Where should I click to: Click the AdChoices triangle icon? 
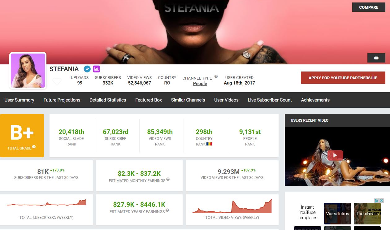(377, 201)
